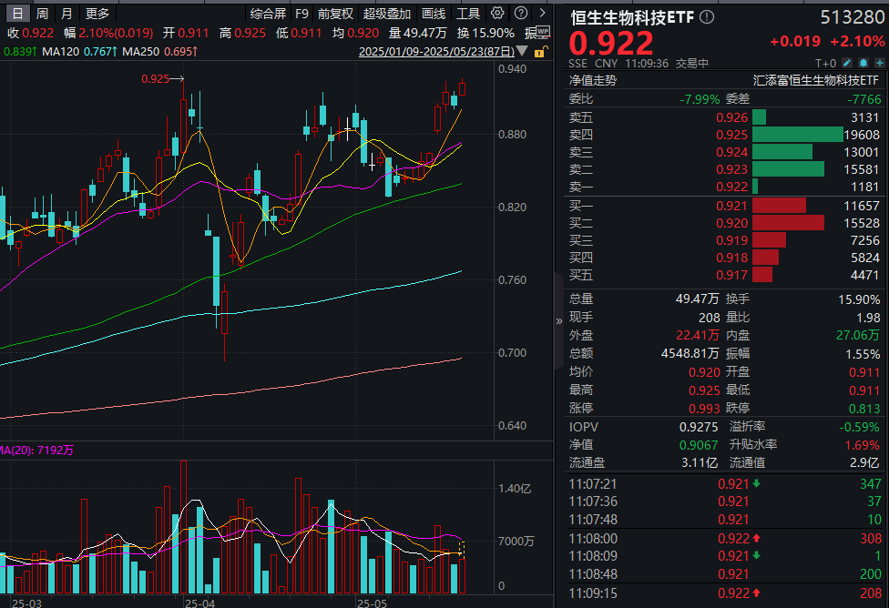Click MA250 indicator label
Viewport: 889px width, 608px height.
(x=140, y=52)
